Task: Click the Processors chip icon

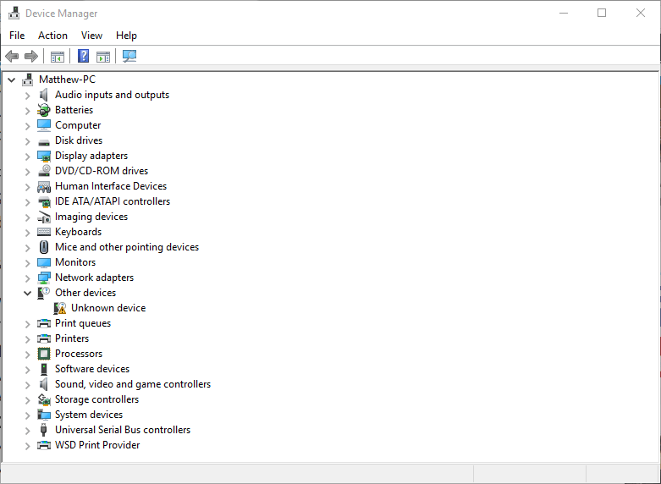Action: click(x=44, y=354)
